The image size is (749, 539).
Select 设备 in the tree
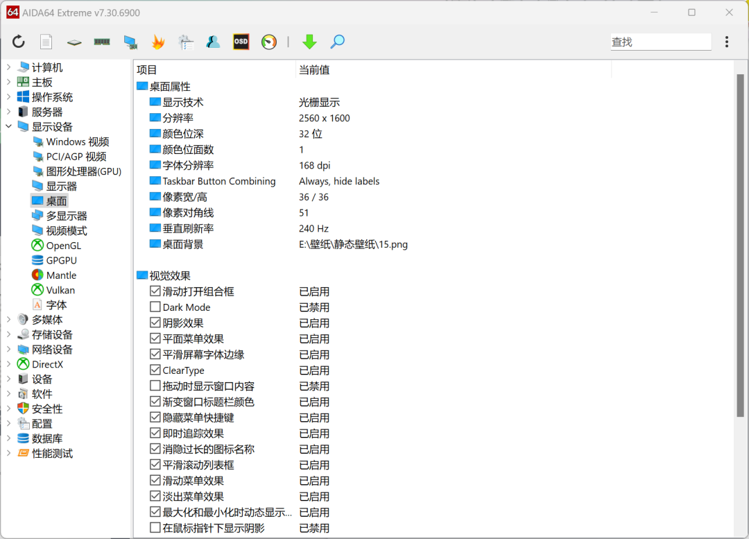pos(35,379)
